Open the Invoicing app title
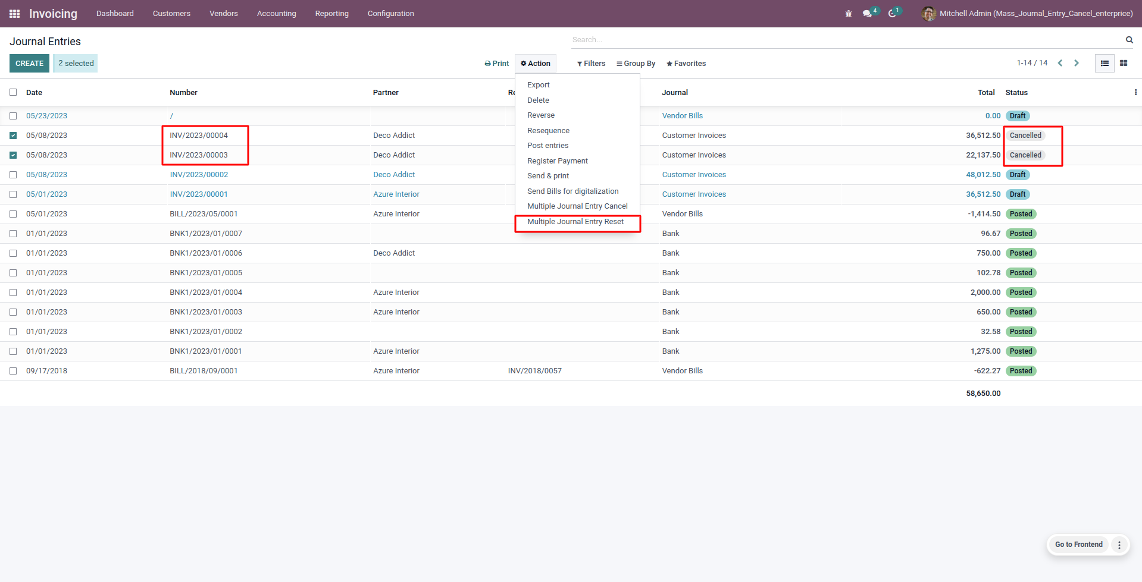1142x582 pixels. coord(53,14)
